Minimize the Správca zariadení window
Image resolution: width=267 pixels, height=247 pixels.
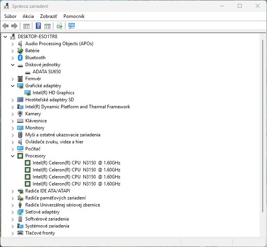point(222,6)
